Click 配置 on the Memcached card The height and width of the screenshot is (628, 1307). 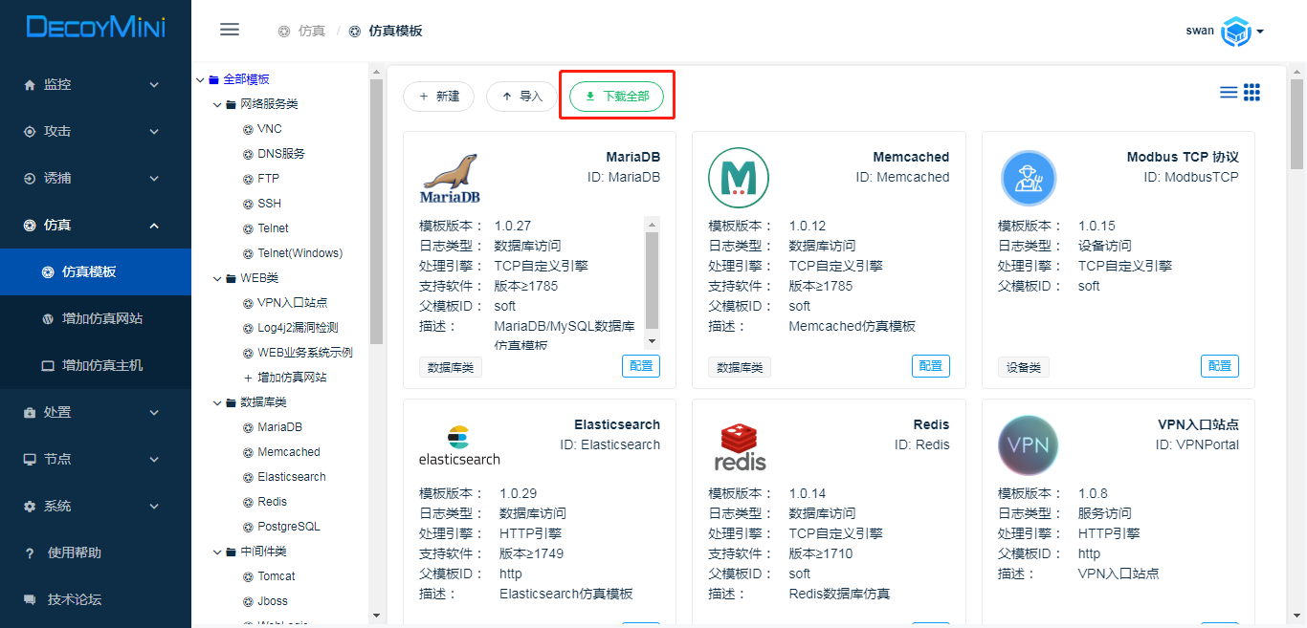tap(930, 366)
